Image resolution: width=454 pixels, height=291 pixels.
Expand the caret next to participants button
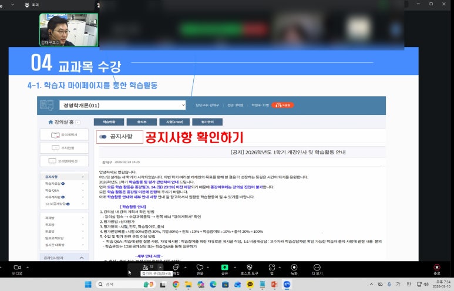tap(161, 267)
